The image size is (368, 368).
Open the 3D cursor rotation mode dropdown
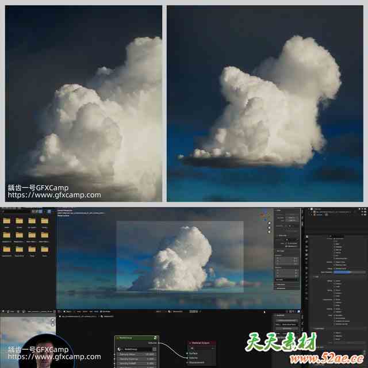(287, 280)
